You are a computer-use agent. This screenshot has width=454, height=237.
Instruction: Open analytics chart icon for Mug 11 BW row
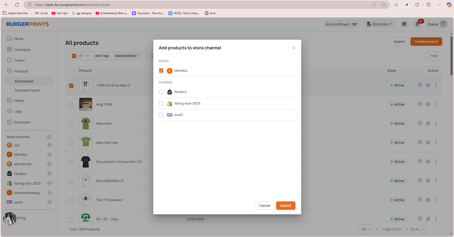point(428,104)
